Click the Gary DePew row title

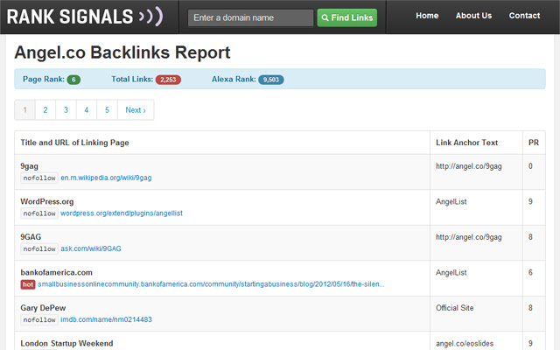pos(43,308)
